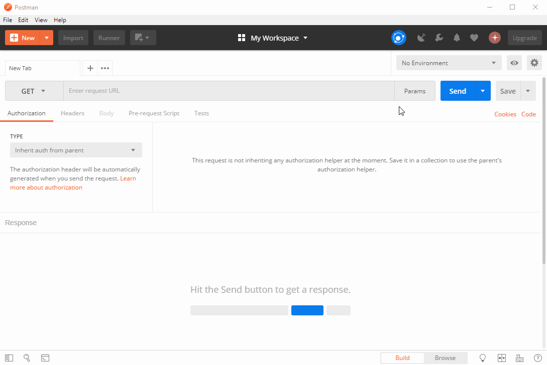Click the Upgrade button
The height and width of the screenshot is (365, 547).
(x=525, y=38)
